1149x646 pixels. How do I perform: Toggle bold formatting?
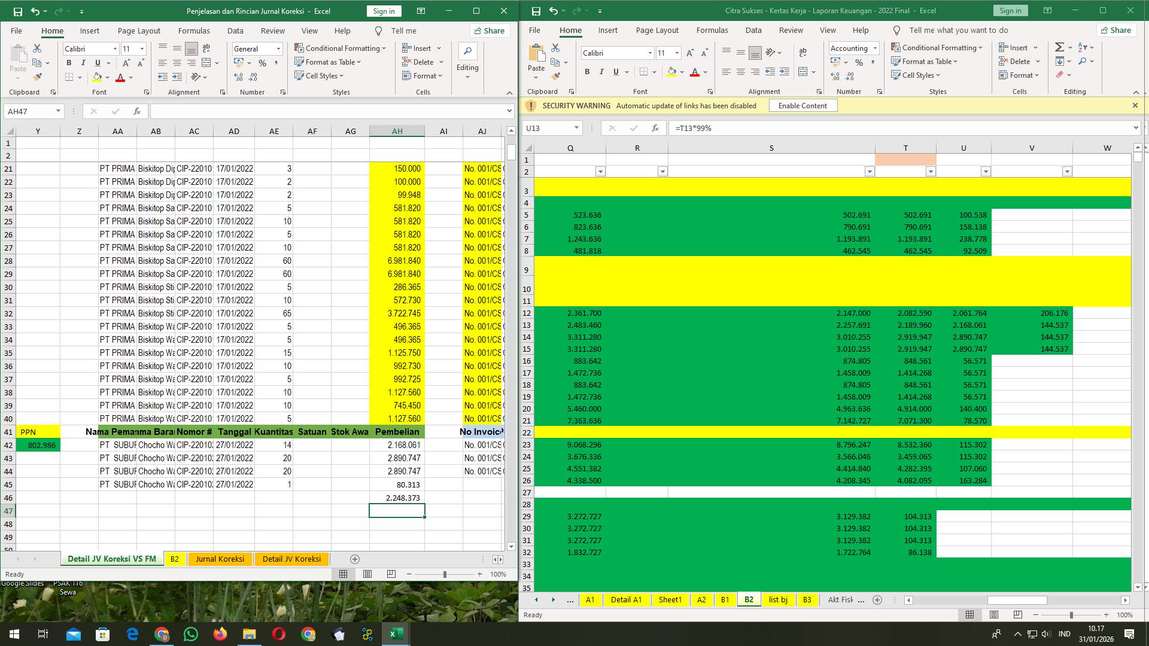pos(68,62)
